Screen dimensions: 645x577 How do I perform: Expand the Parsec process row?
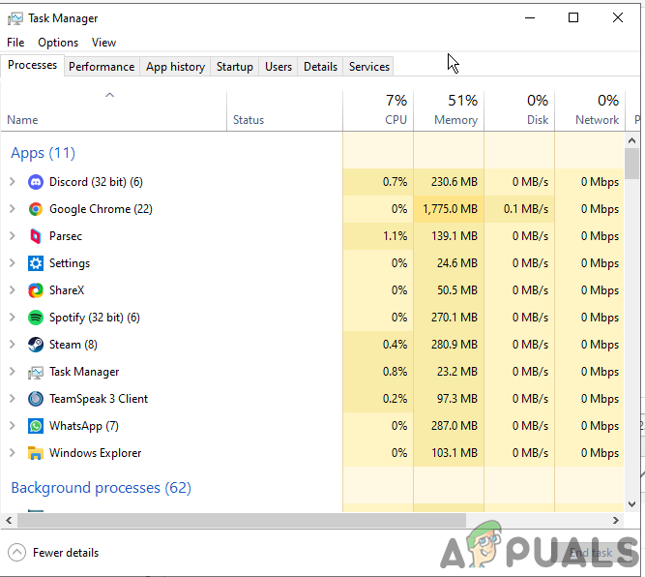[x=13, y=236]
